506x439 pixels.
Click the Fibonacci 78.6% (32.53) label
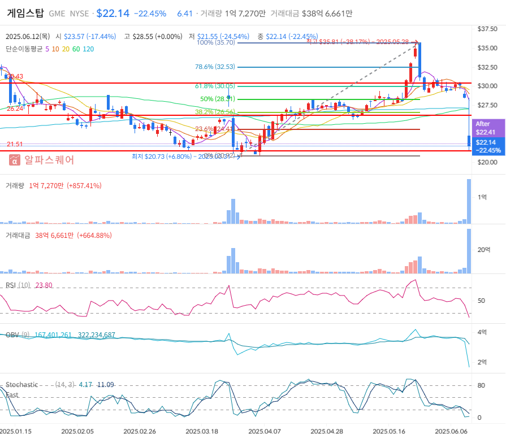point(215,67)
